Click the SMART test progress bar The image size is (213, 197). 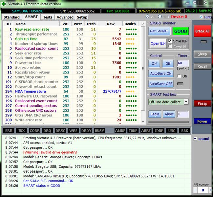168,122
